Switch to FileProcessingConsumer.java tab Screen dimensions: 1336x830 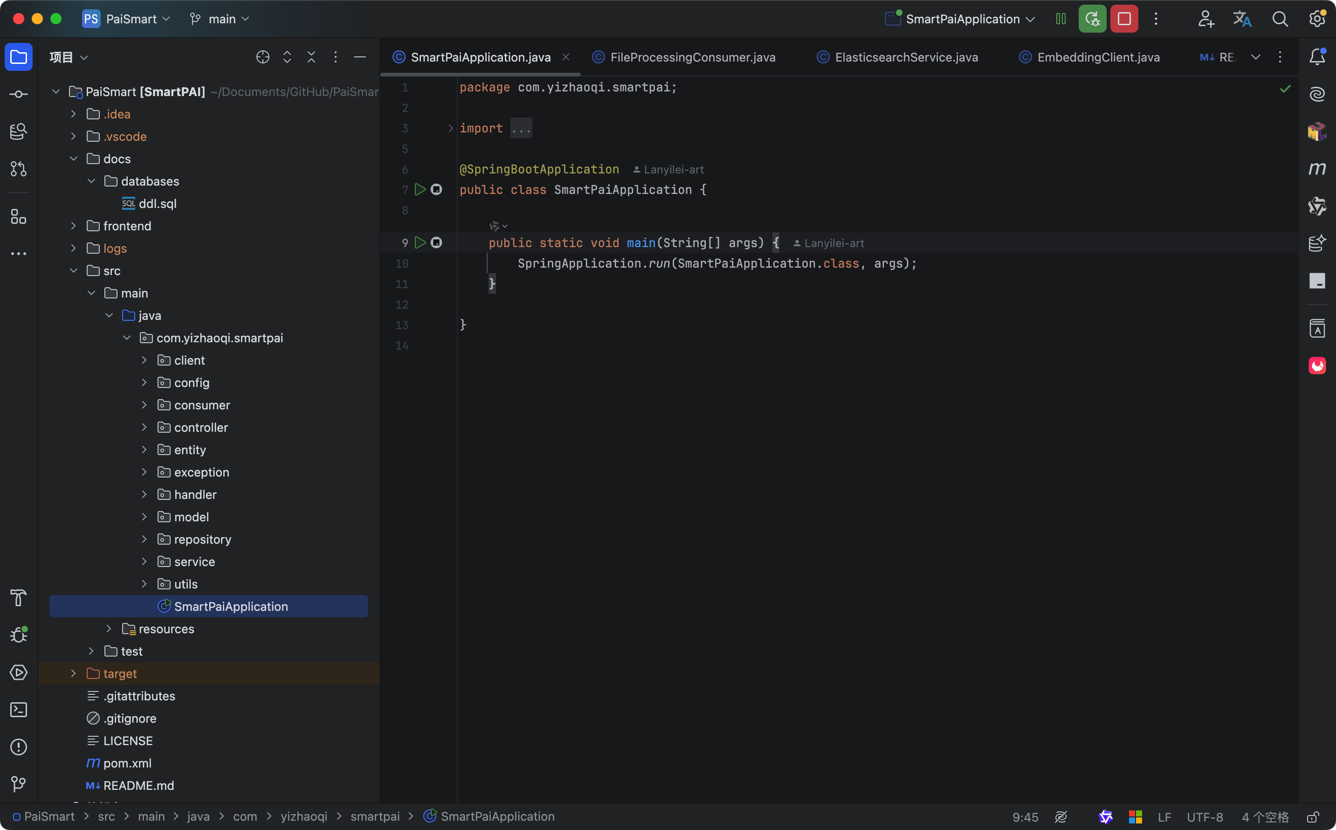(x=692, y=57)
